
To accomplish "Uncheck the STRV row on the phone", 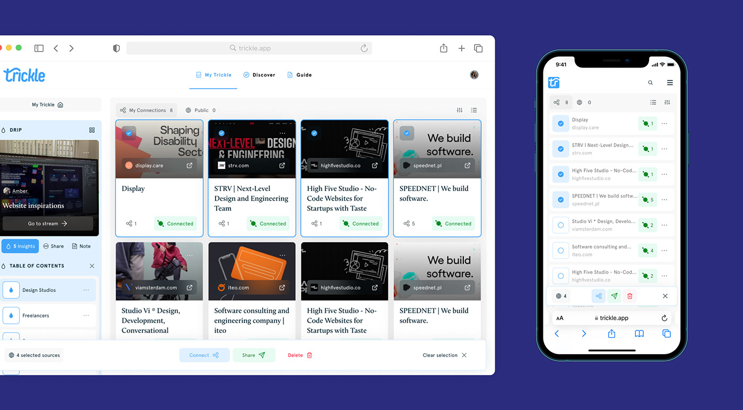I will coord(561,149).
